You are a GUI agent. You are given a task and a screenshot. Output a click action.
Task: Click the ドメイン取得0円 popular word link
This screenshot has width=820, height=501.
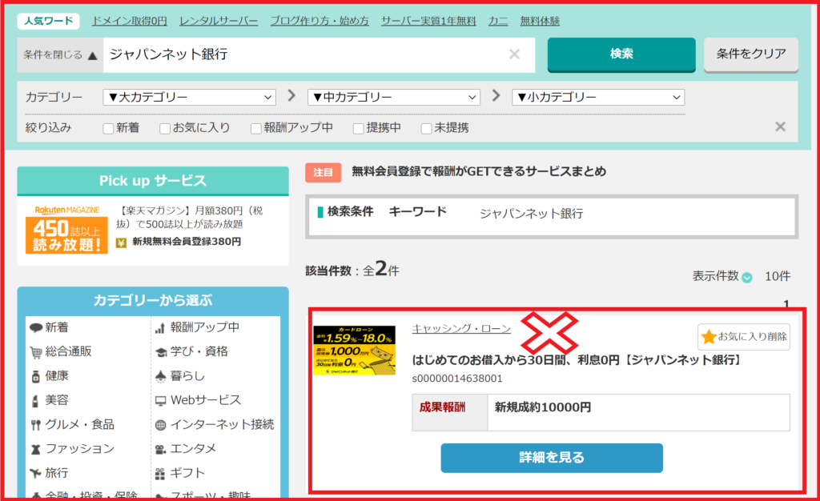point(130,21)
